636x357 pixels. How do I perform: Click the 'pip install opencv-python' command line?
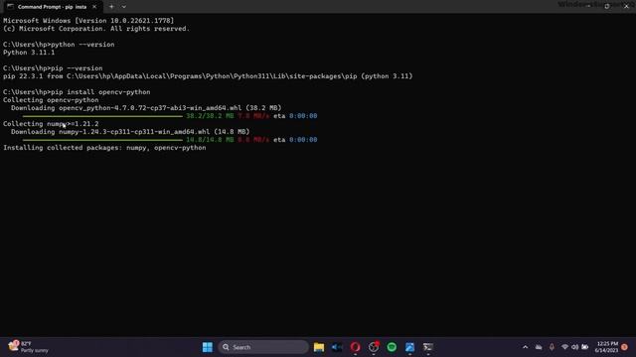click(77, 92)
